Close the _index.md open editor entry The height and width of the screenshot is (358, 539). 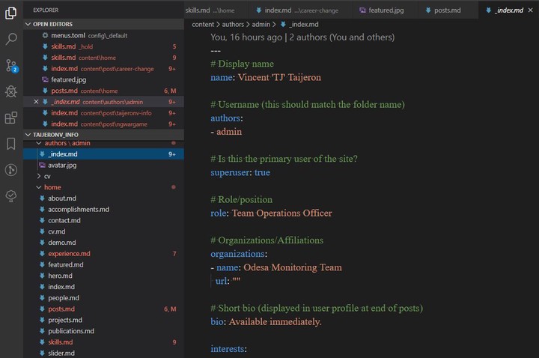[x=36, y=101]
